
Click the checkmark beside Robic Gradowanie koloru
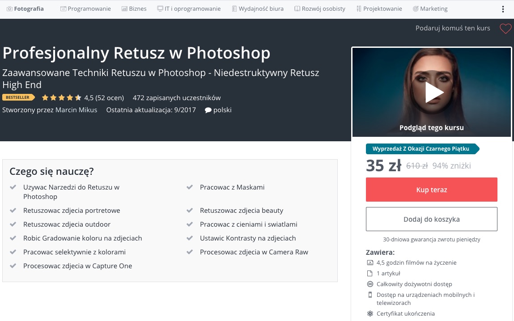point(13,238)
